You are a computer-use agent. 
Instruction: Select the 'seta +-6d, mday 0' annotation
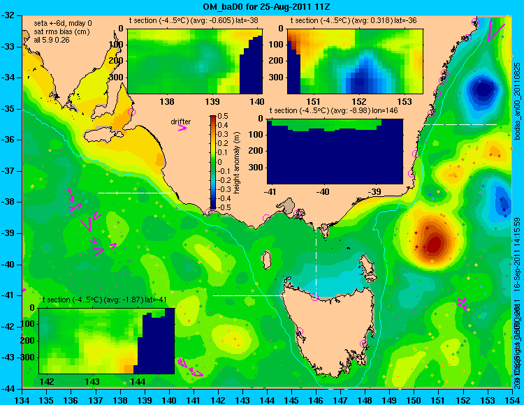point(63,23)
